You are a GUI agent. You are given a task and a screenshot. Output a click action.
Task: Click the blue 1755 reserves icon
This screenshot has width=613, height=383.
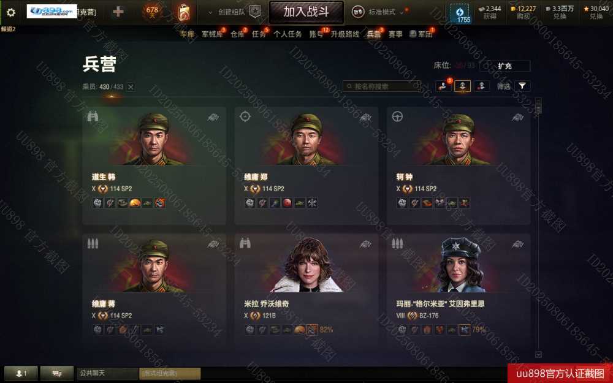[x=460, y=13]
